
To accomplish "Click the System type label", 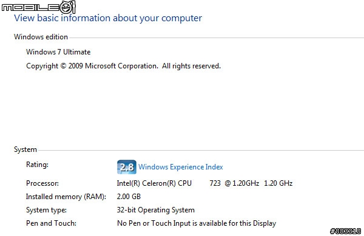I will pyautogui.click(x=46, y=210).
